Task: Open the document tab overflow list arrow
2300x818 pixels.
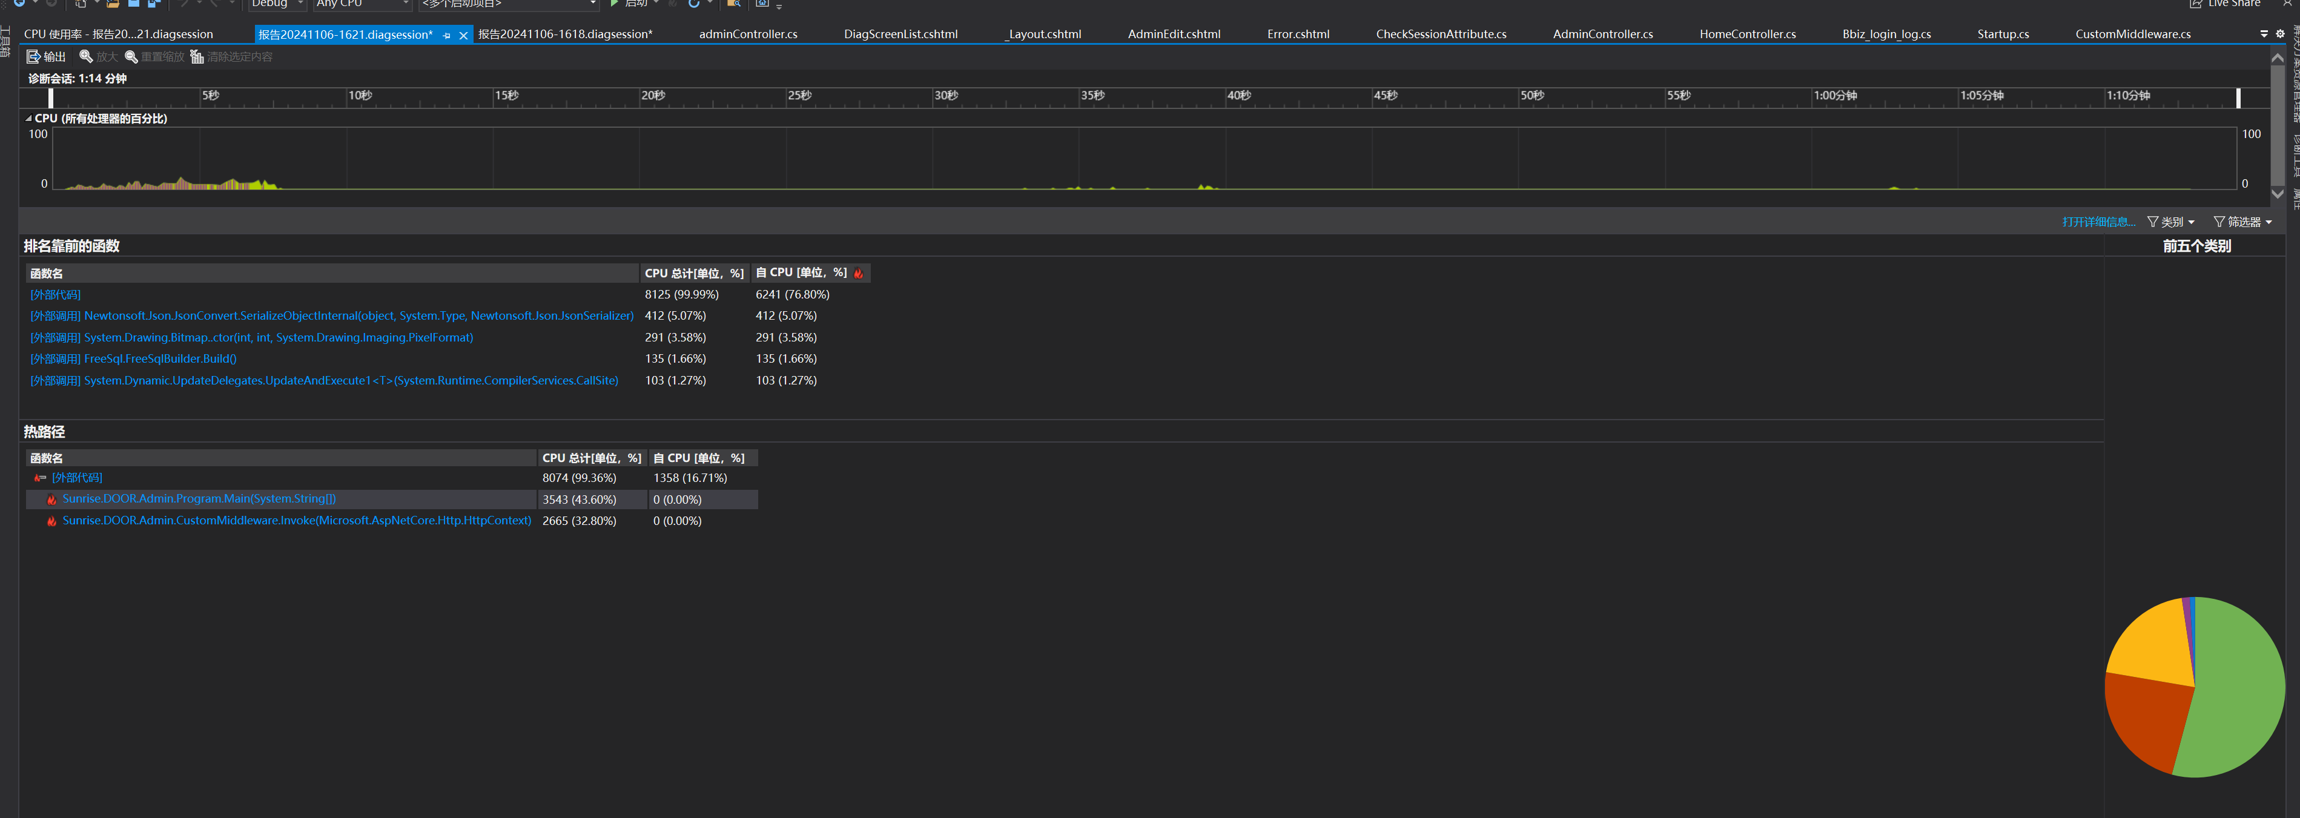Action: click(2264, 34)
